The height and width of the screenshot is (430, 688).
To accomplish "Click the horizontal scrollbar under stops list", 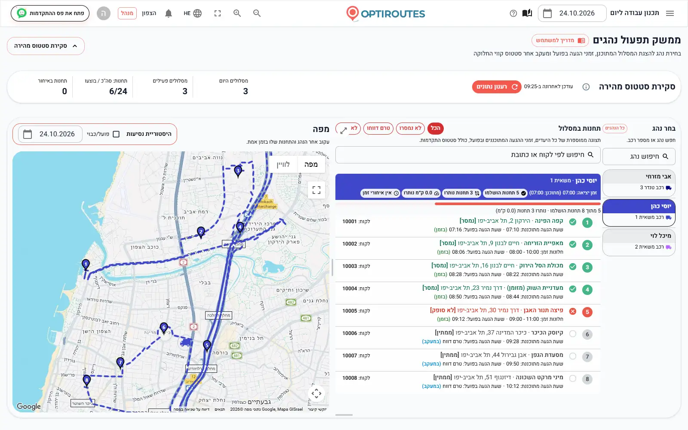I will 344,415.
